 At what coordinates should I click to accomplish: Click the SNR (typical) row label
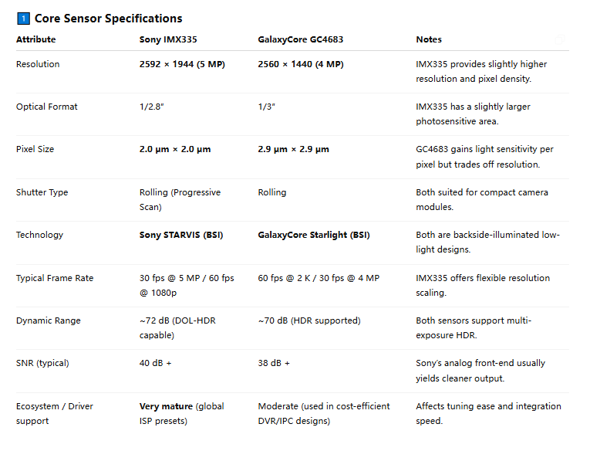(44, 363)
